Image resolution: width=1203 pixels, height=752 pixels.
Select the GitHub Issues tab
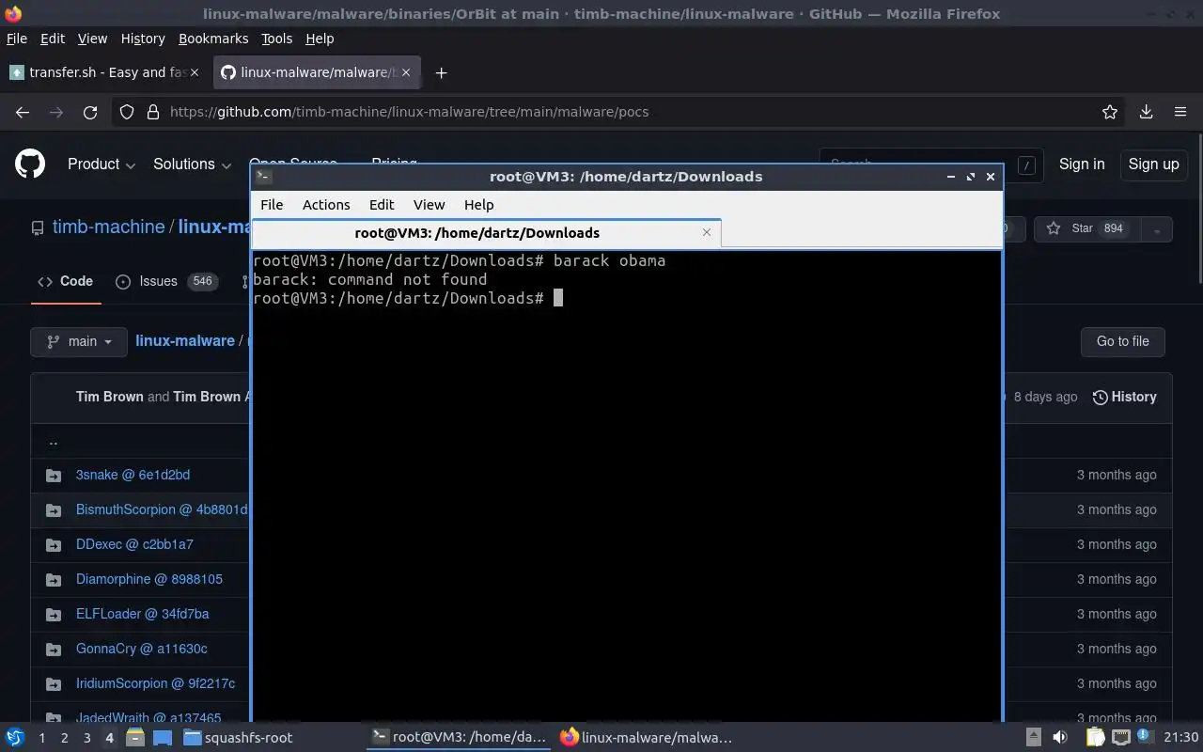pos(165,281)
